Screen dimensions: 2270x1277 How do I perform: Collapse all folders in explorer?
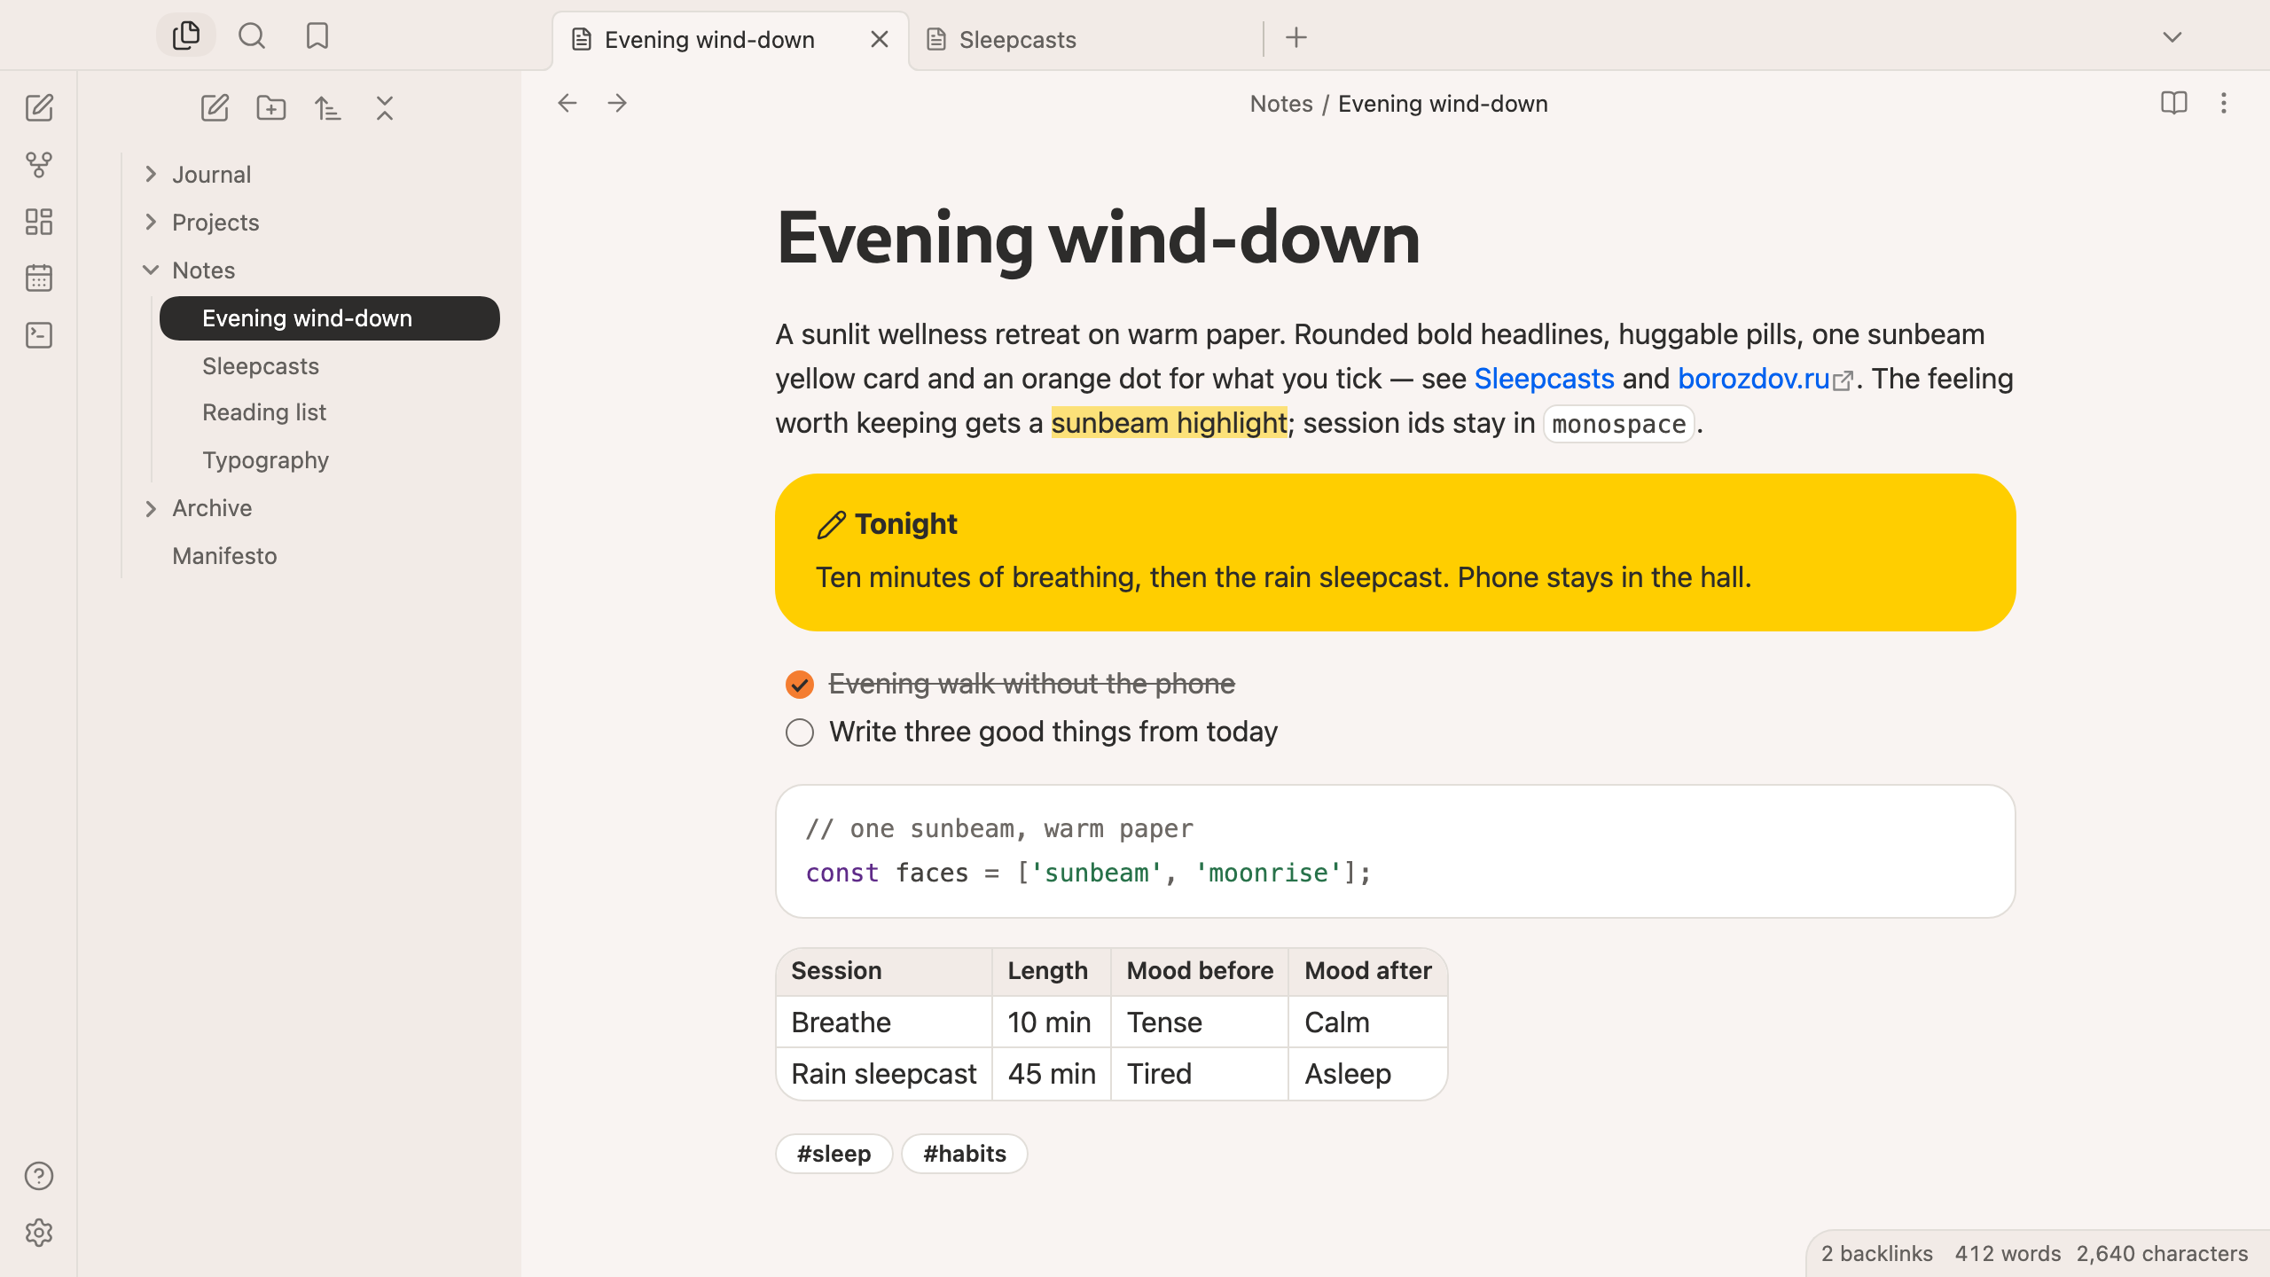[x=385, y=108]
